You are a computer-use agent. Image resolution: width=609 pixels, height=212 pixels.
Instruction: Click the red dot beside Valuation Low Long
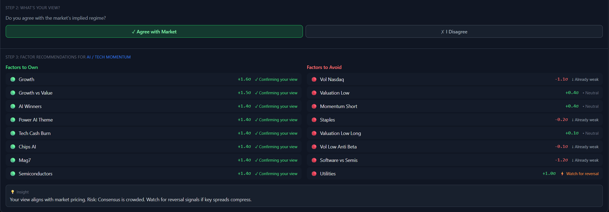(314, 134)
